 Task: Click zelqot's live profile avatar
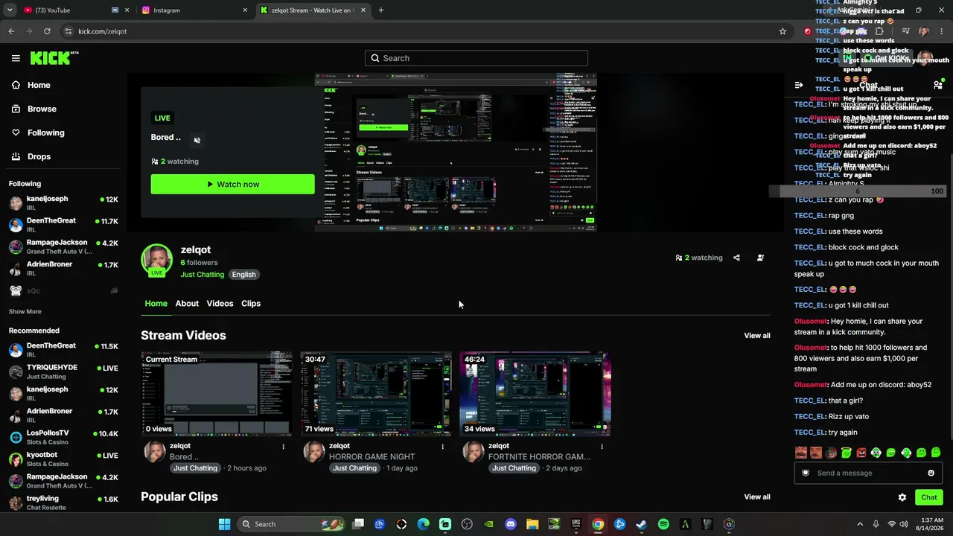(157, 261)
